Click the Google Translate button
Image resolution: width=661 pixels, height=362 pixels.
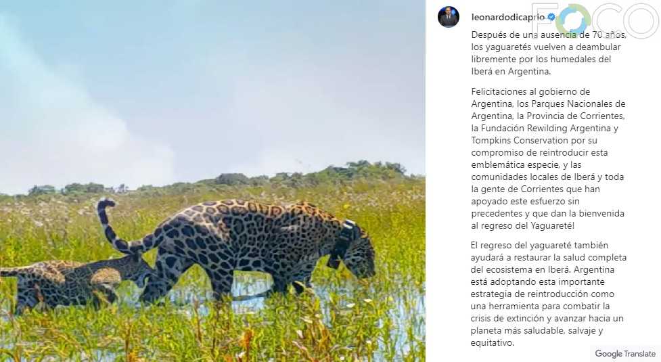tap(625, 353)
